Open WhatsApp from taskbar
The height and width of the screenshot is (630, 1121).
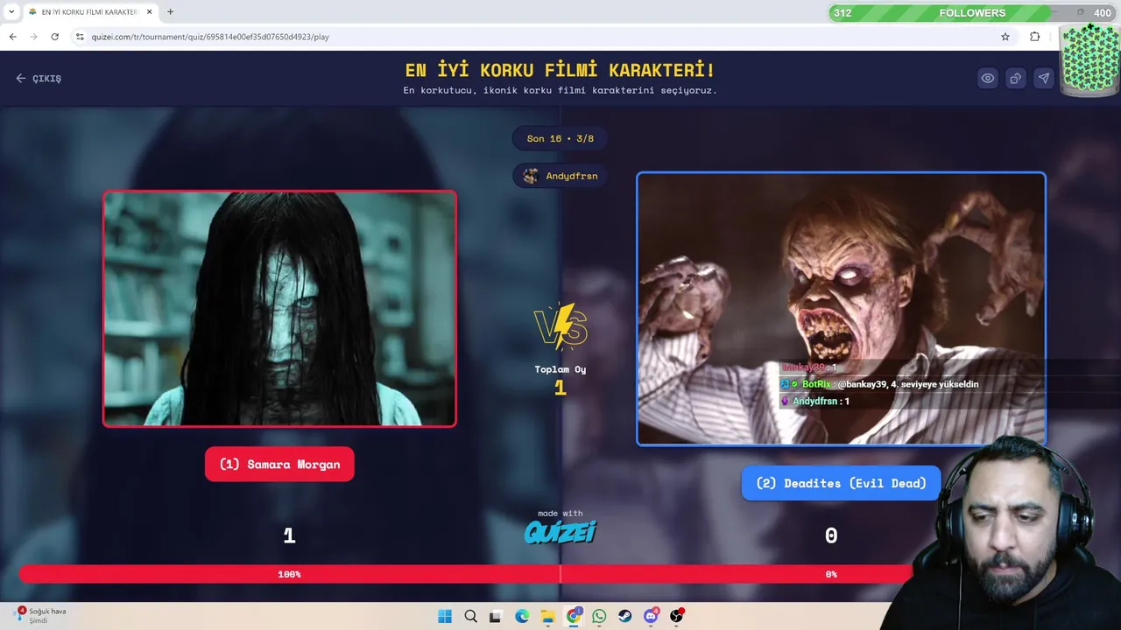coord(599,616)
